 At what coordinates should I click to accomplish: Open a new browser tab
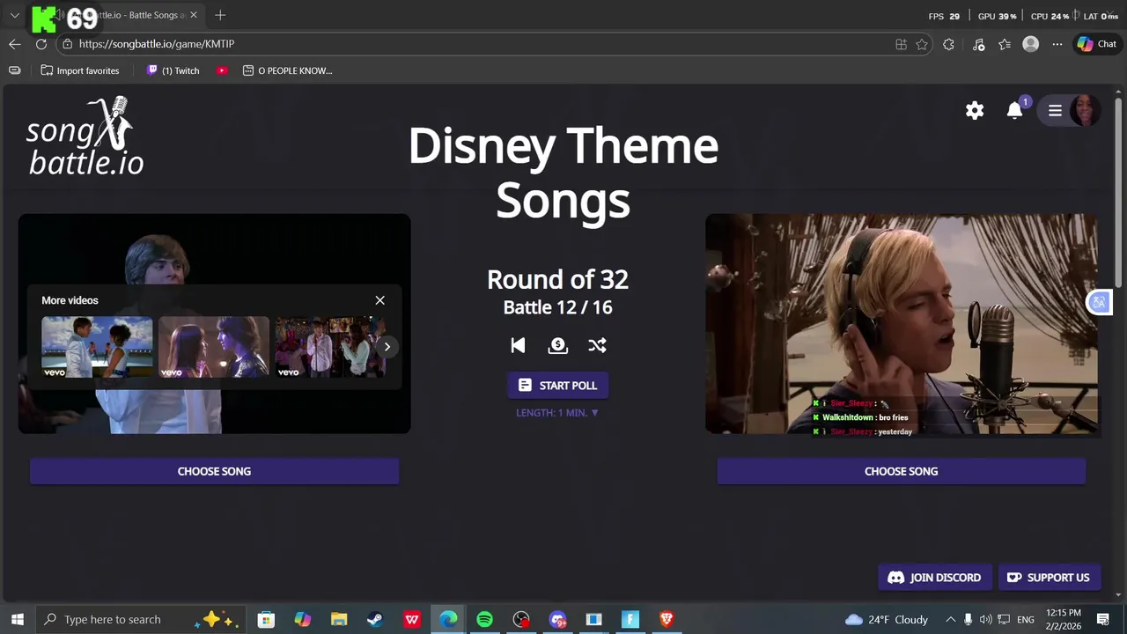click(x=220, y=15)
